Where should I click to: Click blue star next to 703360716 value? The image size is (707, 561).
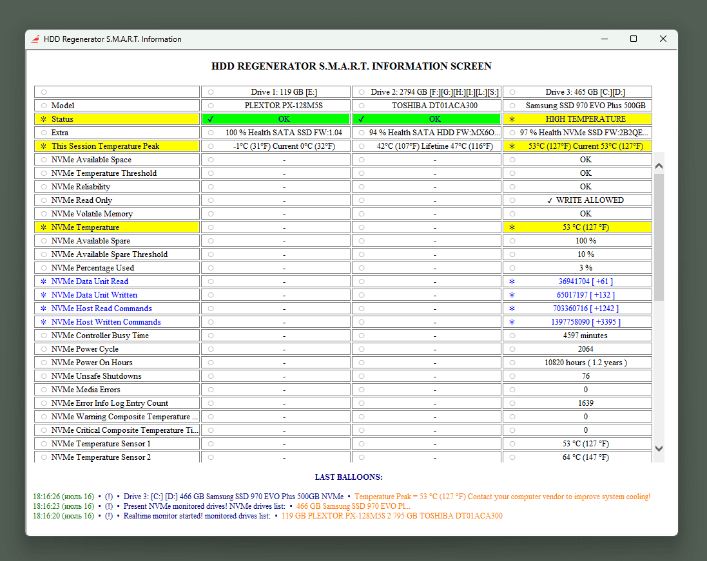click(512, 309)
